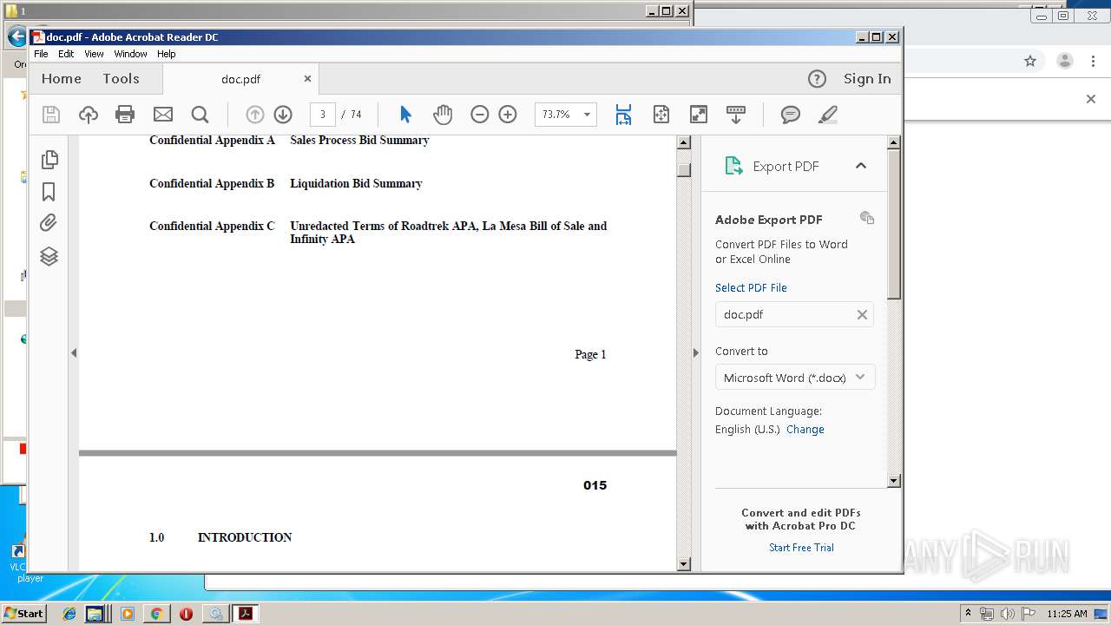The width and height of the screenshot is (1111, 625).
Task: Zoom in with the plus icon
Action: (x=508, y=115)
